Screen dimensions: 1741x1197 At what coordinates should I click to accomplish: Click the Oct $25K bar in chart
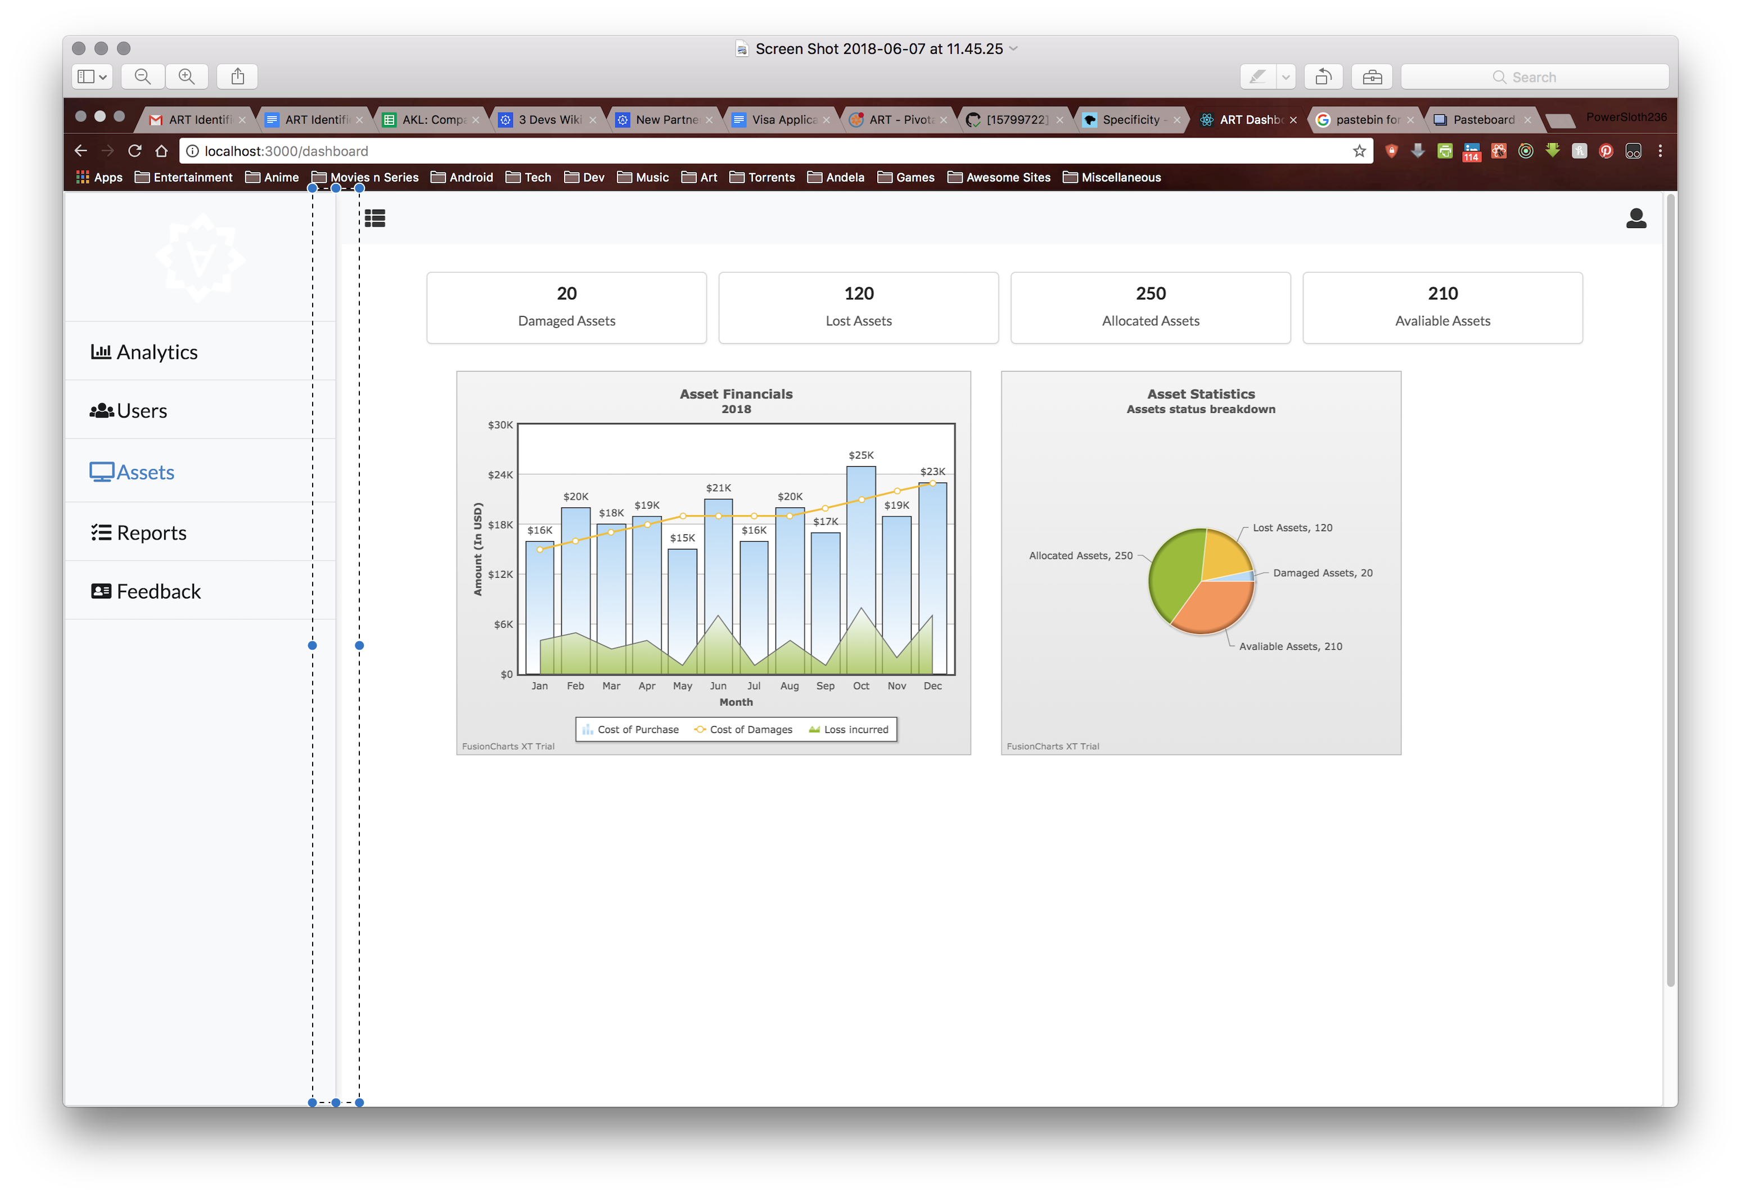click(861, 570)
